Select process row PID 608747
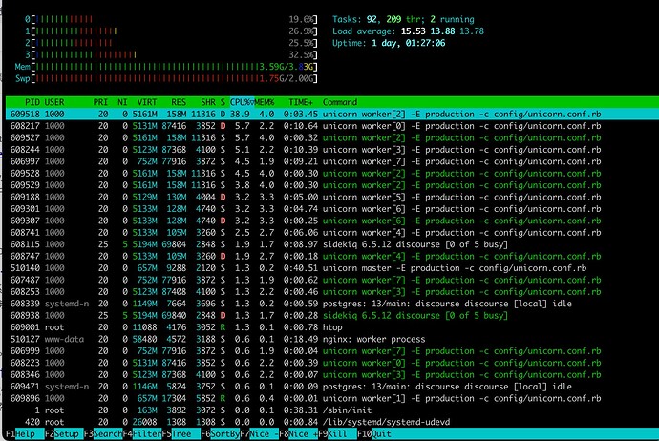This screenshot has width=659, height=441. pyautogui.click(x=332, y=256)
